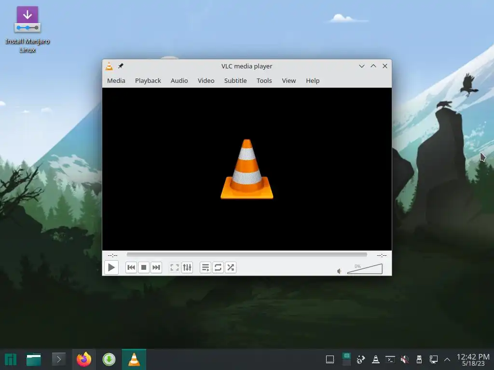Mute VLC with speaker icon
The height and width of the screenshot is (370, 494).
pyautogui.click(x=339, y=271)
